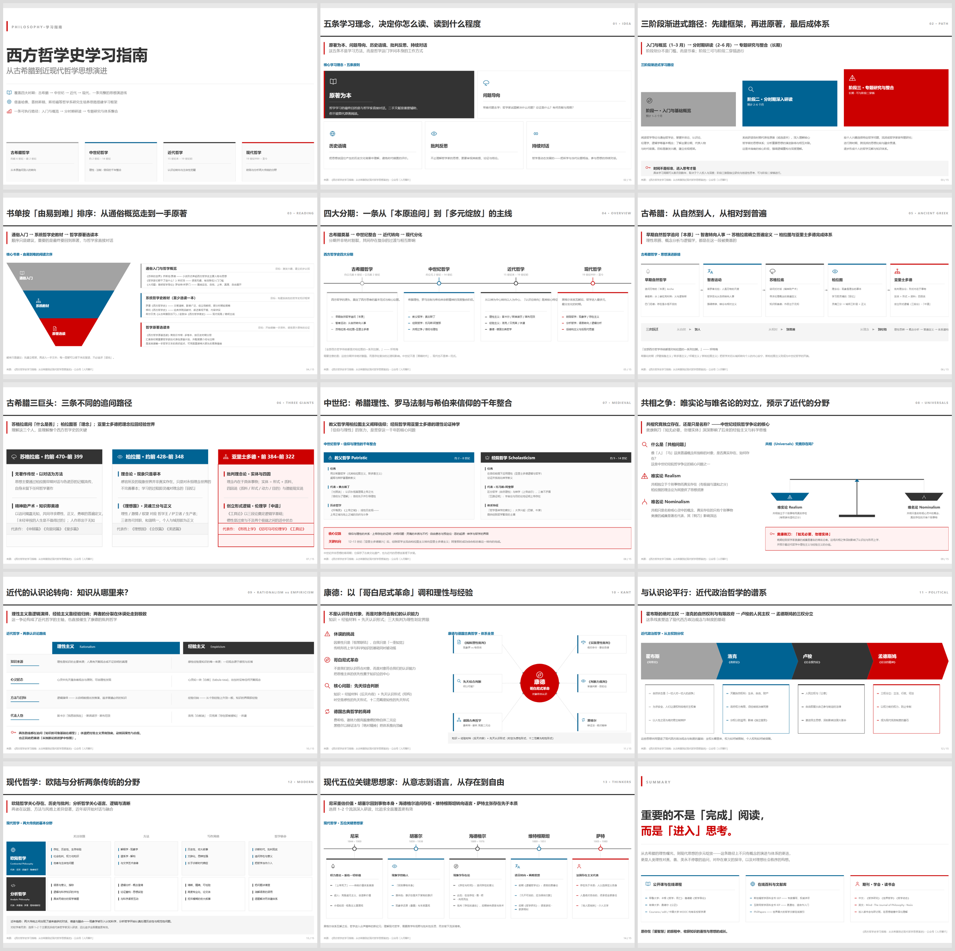
Task: Click the red timeline marker under 萨特
Action: pyautogui.click(x=600, y=849)
